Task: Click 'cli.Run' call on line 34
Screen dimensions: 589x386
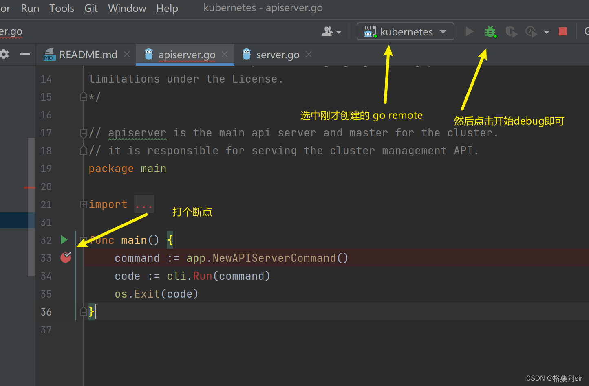Action: pyautogui.click(x=190, y=276)
